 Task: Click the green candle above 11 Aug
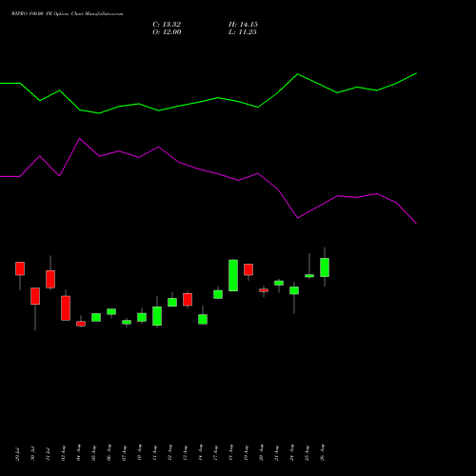pyautogui.click(x=157, y=316)
